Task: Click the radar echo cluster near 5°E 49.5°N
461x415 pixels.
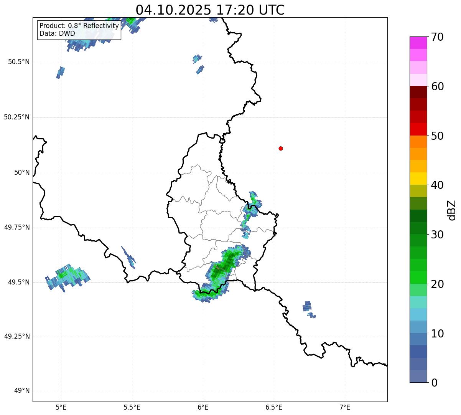Action: (x=67, y=278)
